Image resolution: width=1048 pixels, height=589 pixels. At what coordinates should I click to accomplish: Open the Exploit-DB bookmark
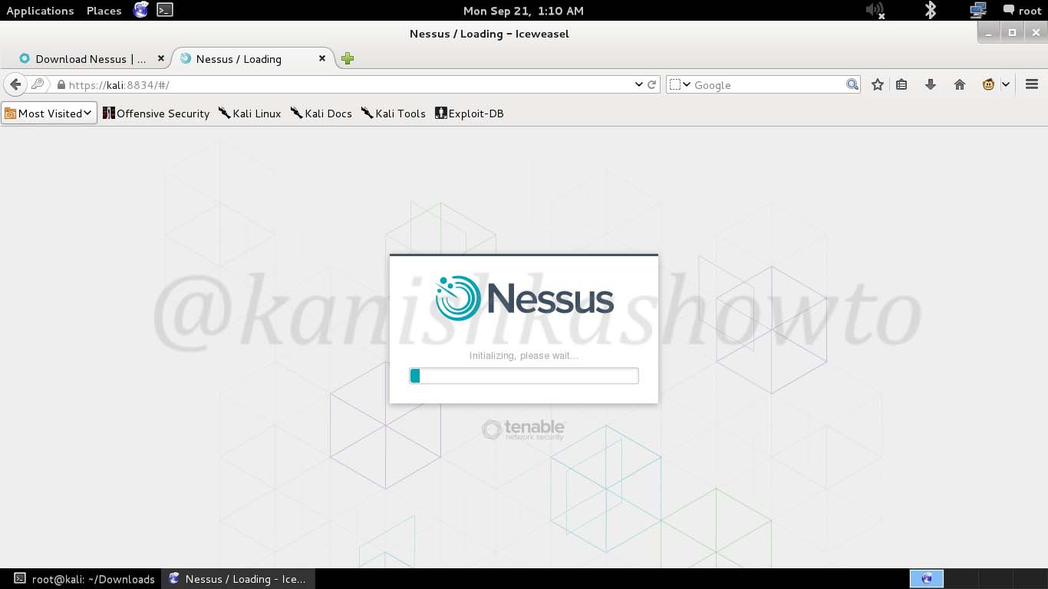tap(469, 114)
